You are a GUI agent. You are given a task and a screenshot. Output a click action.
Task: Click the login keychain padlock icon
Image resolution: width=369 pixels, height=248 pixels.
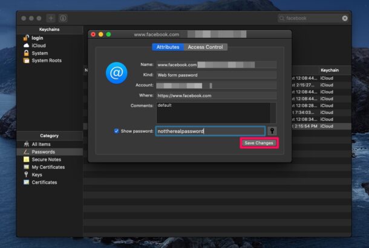[26, 37]
